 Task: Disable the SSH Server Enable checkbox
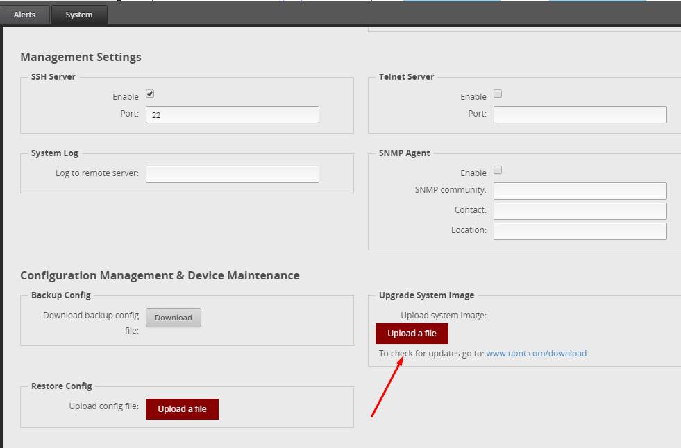point(150,94)
